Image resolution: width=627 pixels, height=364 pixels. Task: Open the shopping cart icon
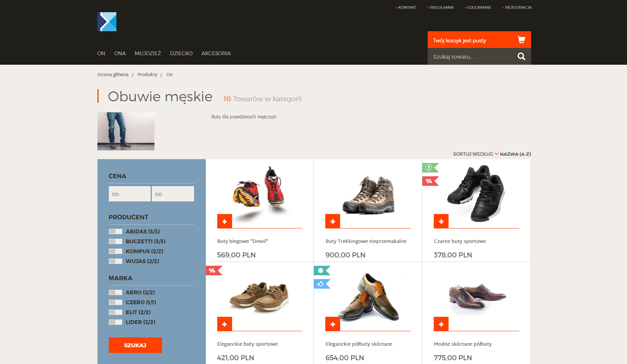pyautogui.click(x=521, y=40)
